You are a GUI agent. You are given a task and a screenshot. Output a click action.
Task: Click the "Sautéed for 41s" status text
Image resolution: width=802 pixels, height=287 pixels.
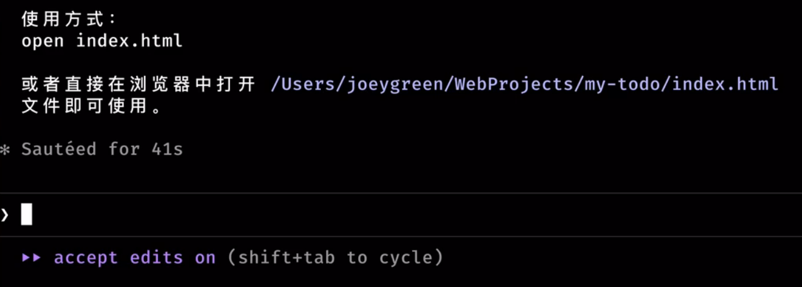(x=102, y=149)
